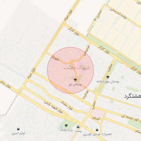This screenshot has width=141, height=141.
Task: Select the جاده تندرستی road label
Action: coord(118,13)
